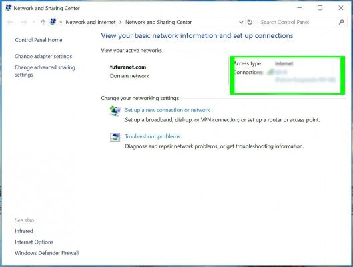Viewport: 353px width, 267px height.
Task: Click the new connection setup icon
Action: [x=115, y=111]
